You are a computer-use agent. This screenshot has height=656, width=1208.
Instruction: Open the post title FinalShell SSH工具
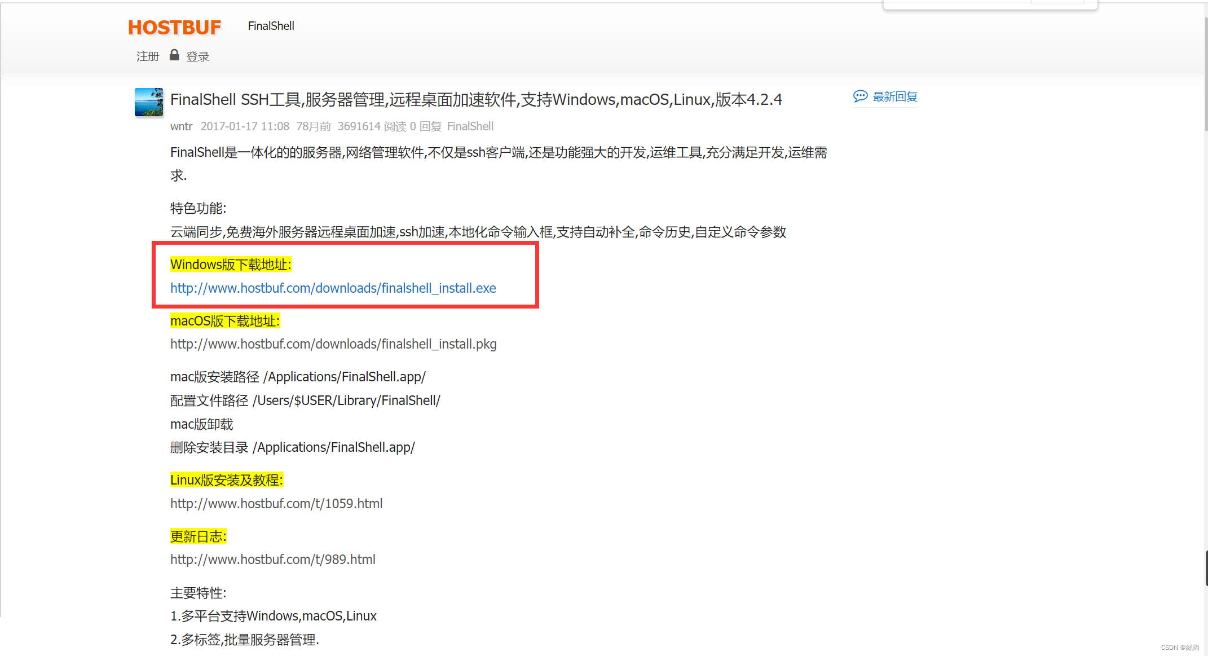[x=476, y=100]
